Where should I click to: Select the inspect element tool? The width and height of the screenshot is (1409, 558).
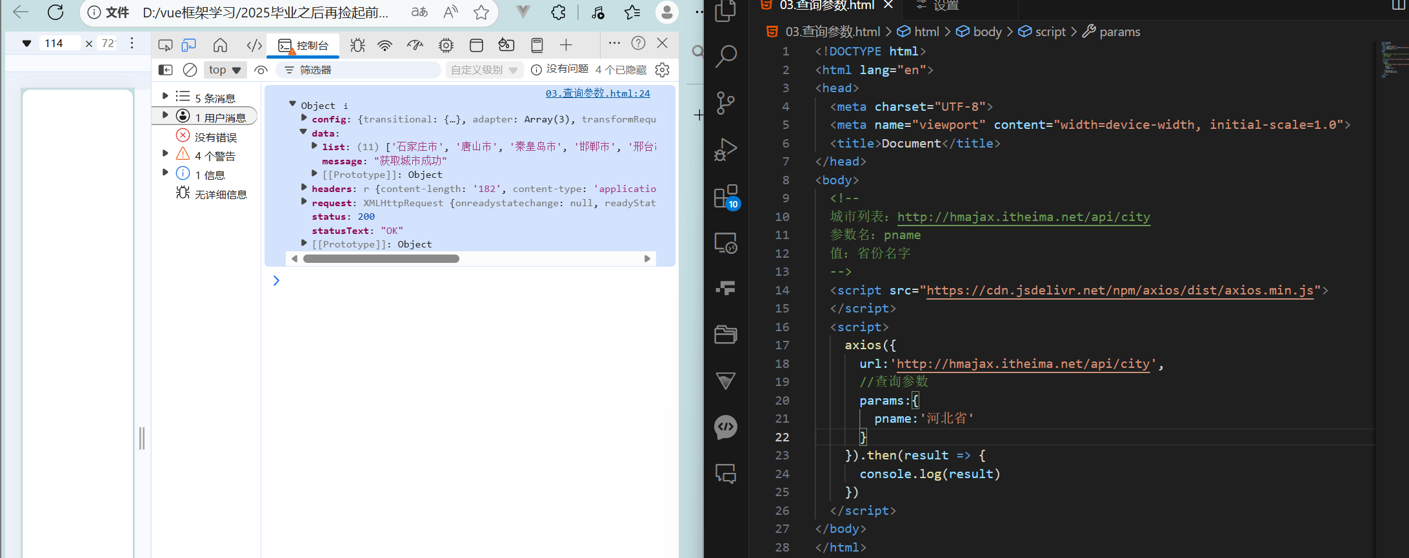coord(165,45)
